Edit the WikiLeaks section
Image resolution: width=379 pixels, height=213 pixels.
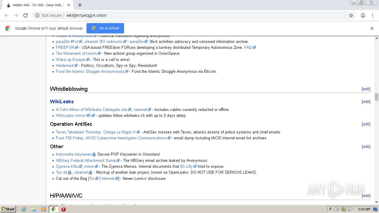pos(366,102)
